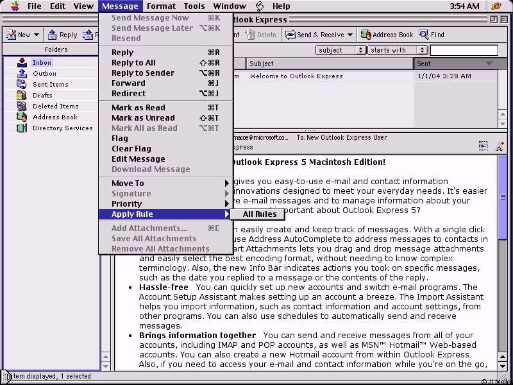Choose Reply from the Message menu
The height and width of the screenshot is (385, 513).
tap(166, 53)
